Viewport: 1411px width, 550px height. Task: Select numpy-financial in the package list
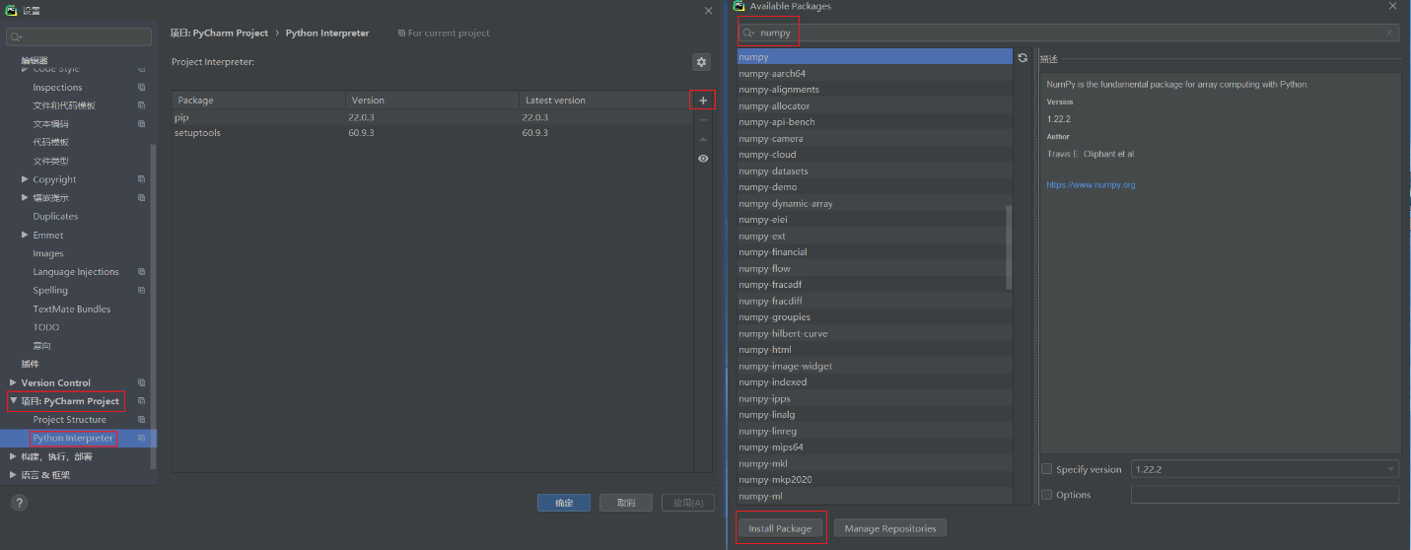pyautogui.click(x=773, y=252)
